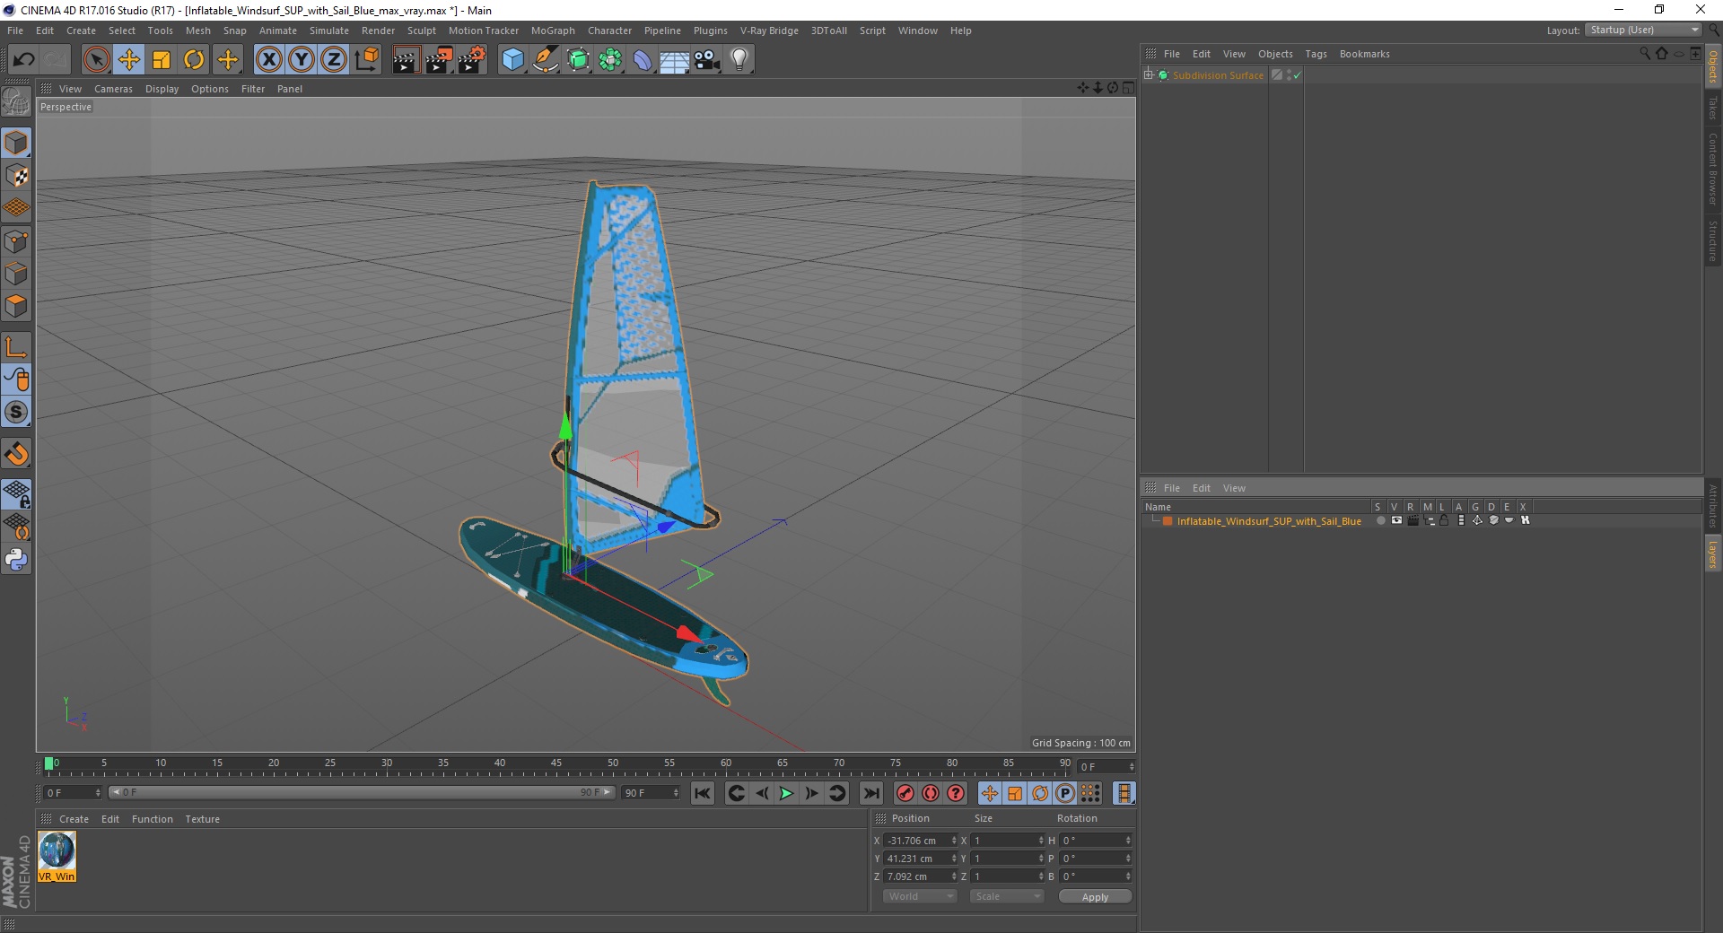Viewport: 1723px width, 933px height.
Task: Open the Deformer bend icon
Action: [x=643, y=60]
